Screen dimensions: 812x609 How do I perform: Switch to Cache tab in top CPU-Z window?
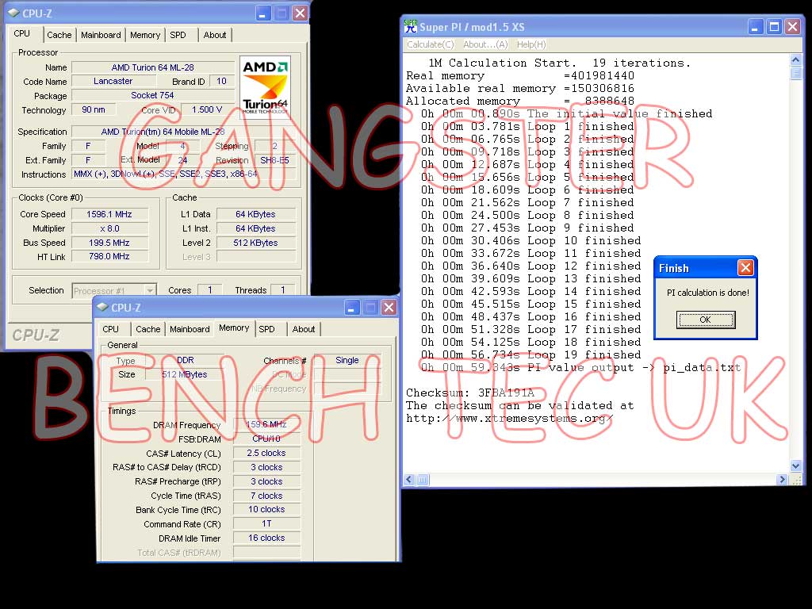tap(59, 35)
